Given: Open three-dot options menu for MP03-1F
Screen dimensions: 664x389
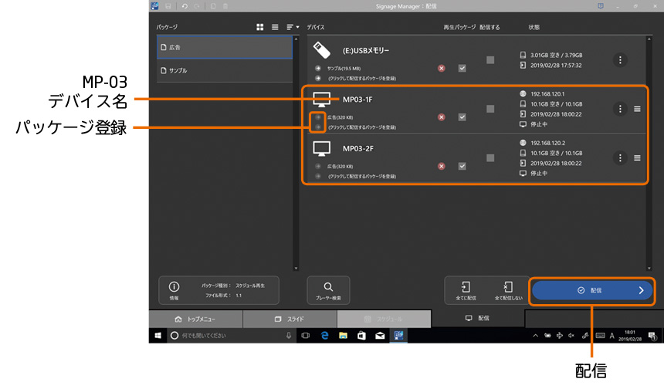Looking at the screenshot, I should 620,109.
